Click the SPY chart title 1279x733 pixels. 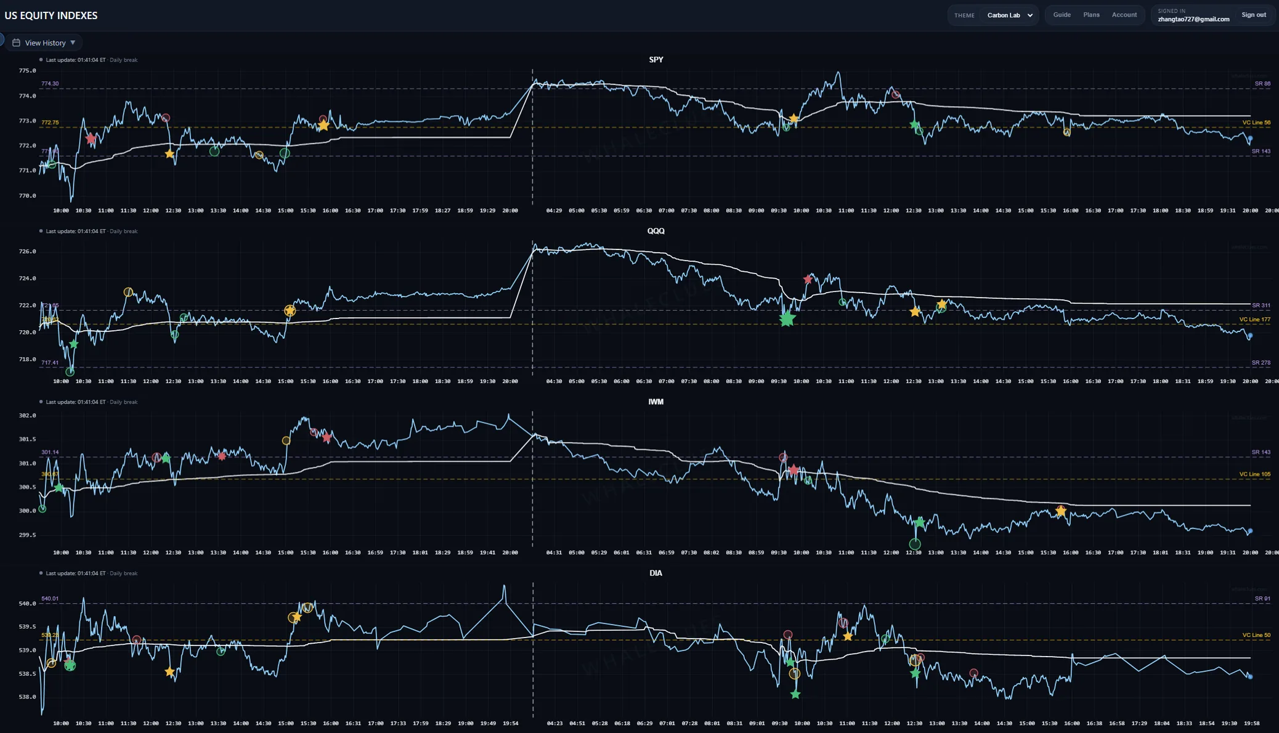pos(656,60)
